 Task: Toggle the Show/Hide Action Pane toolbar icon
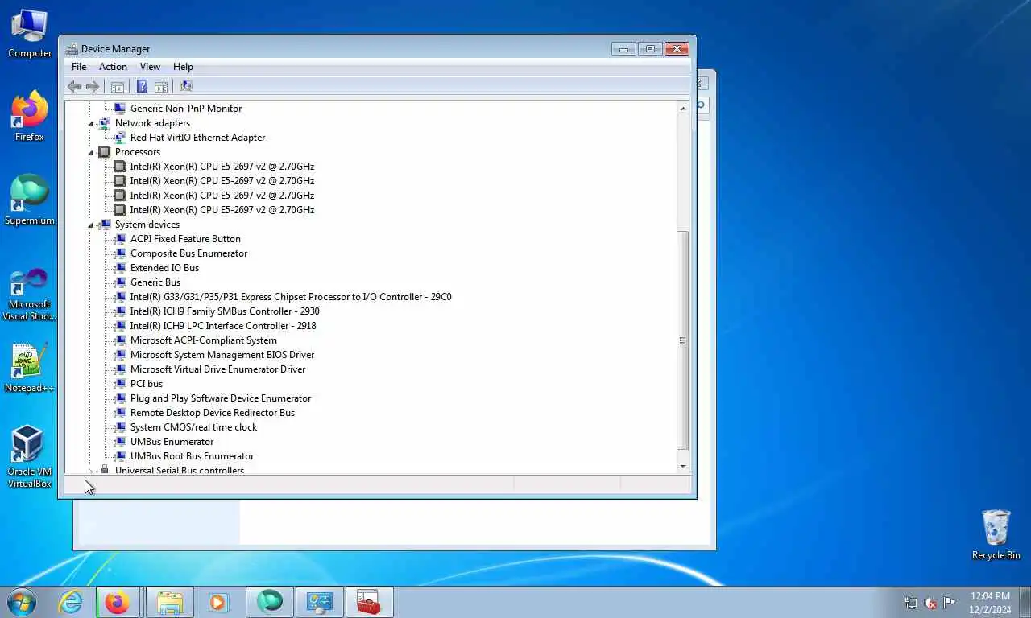(x=160, y=86)
